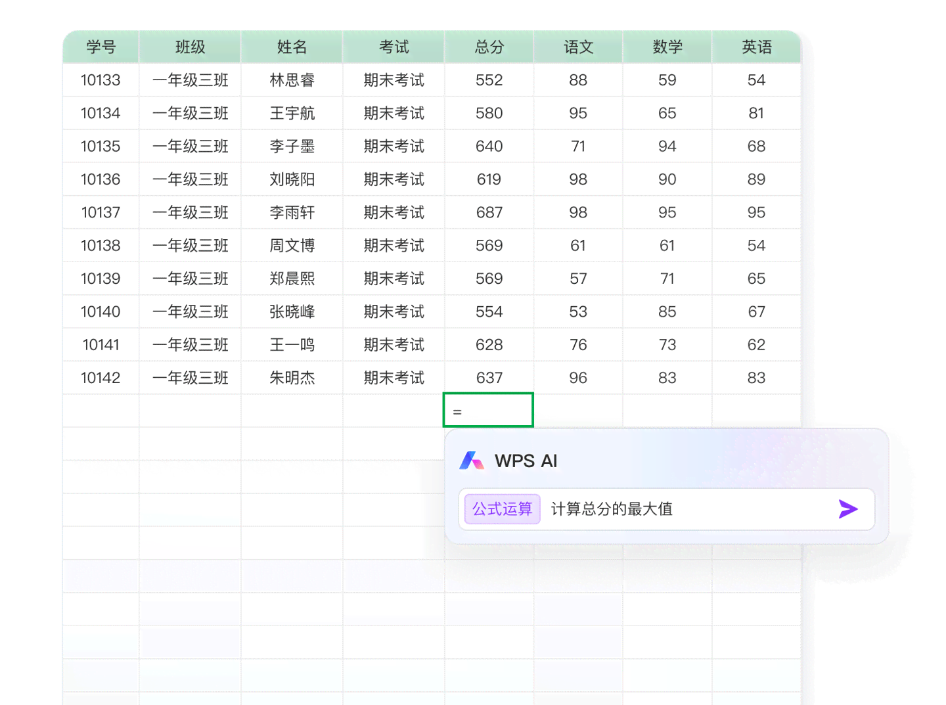Select total score cell 637
Screen dimensions: 946x705
[x=489, y=378]
